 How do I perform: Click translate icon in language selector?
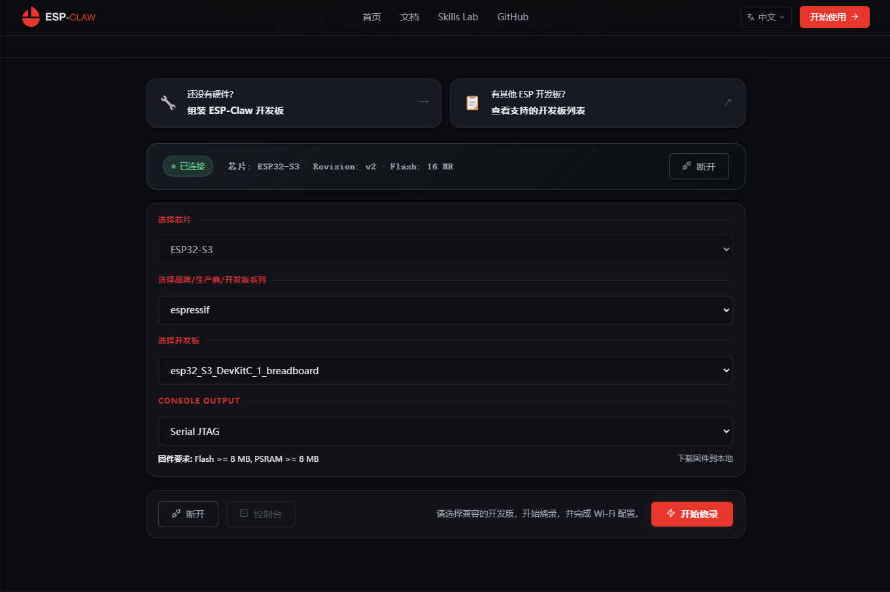751,17
